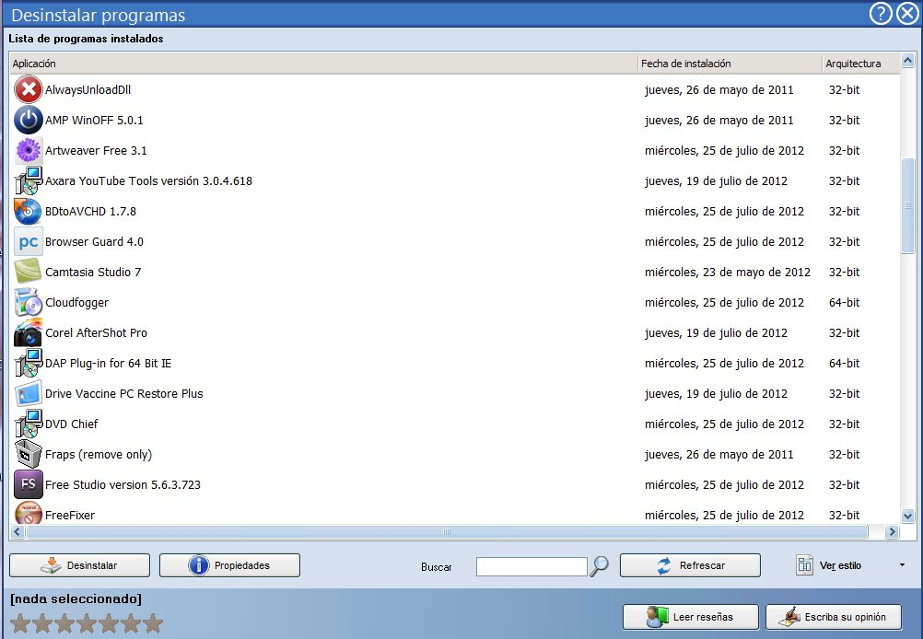This screenshot has width=923, height=639.
Task: Click the vertical scrollbar thumb
Action: 907,206
